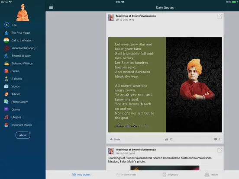Click the comment count 0
Image resolution: width=239 pixels, height=179 pixels.
(219, 139)
